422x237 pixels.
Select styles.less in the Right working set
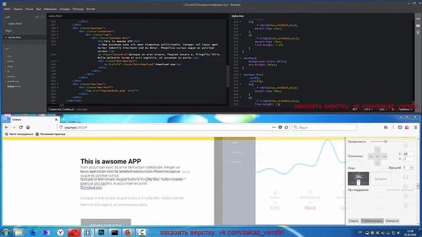click(x=15, y=38)
